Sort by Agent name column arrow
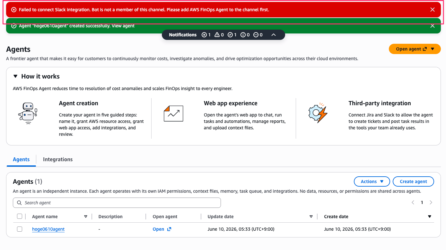 click(86, 217)
